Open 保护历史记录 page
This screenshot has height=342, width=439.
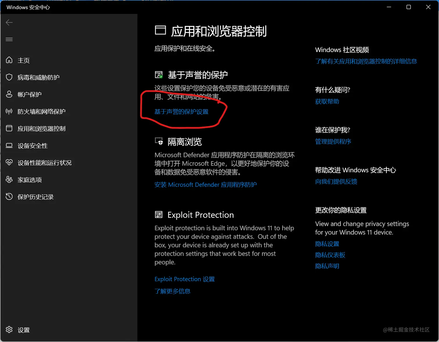[36, 197]
